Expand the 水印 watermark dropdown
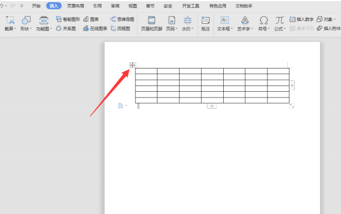 [x=192, y=29]
